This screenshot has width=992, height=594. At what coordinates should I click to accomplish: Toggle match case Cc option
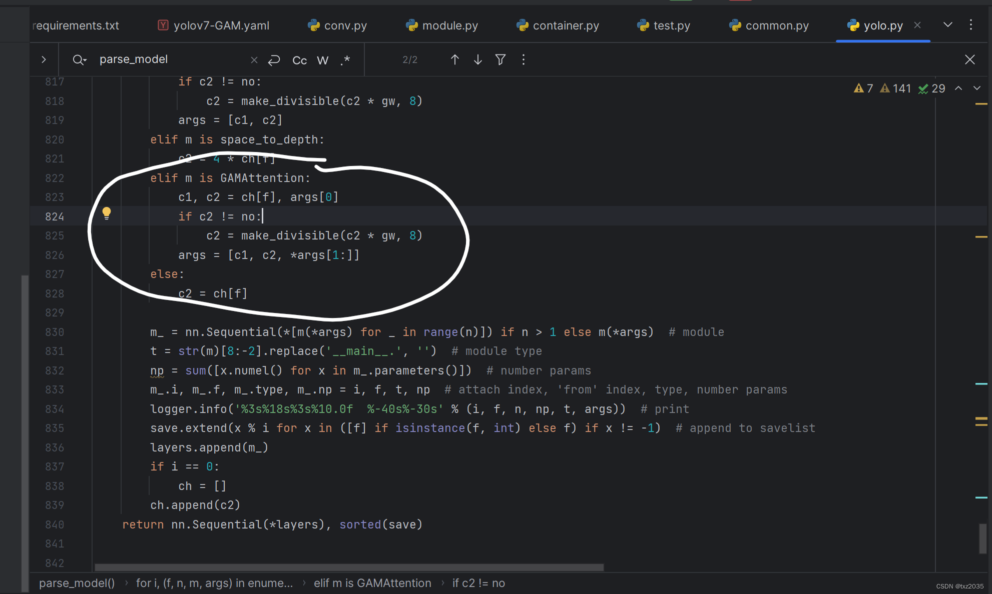[299, 60]
